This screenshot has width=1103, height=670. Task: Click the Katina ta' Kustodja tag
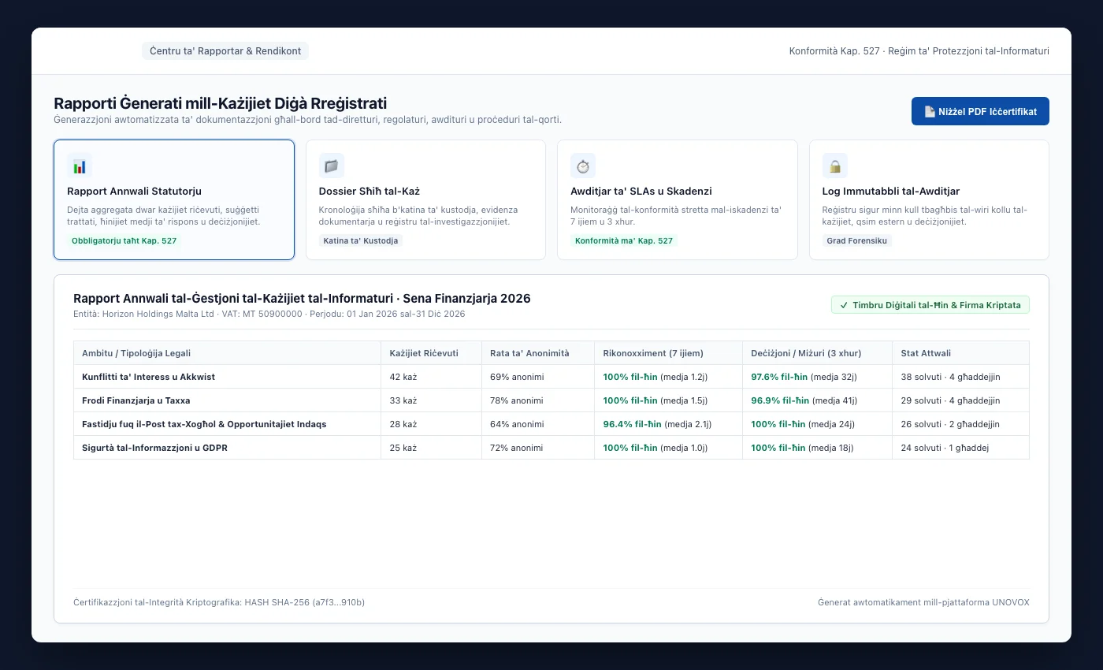click(x=361, y=240)
